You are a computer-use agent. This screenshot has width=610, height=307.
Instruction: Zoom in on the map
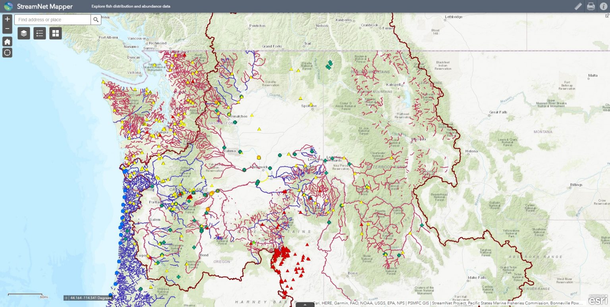coord(7,19)
